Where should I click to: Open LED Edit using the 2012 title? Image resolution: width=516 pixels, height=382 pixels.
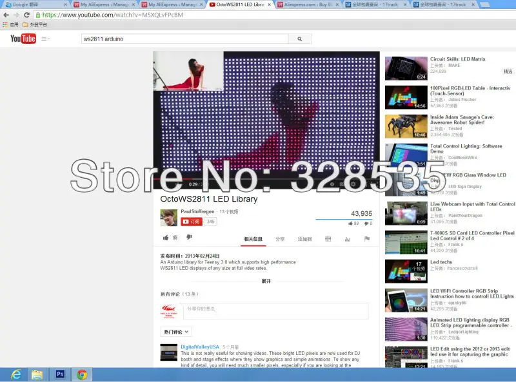(x=470, y=352)
